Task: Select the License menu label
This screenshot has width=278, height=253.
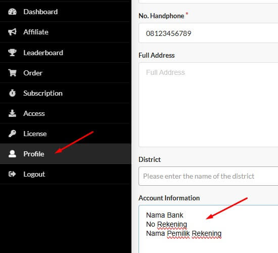Action: 35,134
